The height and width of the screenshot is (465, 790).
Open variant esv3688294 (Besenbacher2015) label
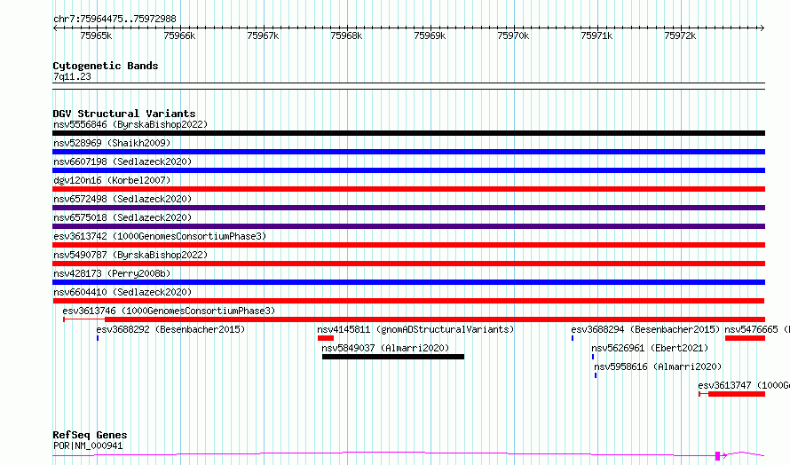[x=645, y=329]
